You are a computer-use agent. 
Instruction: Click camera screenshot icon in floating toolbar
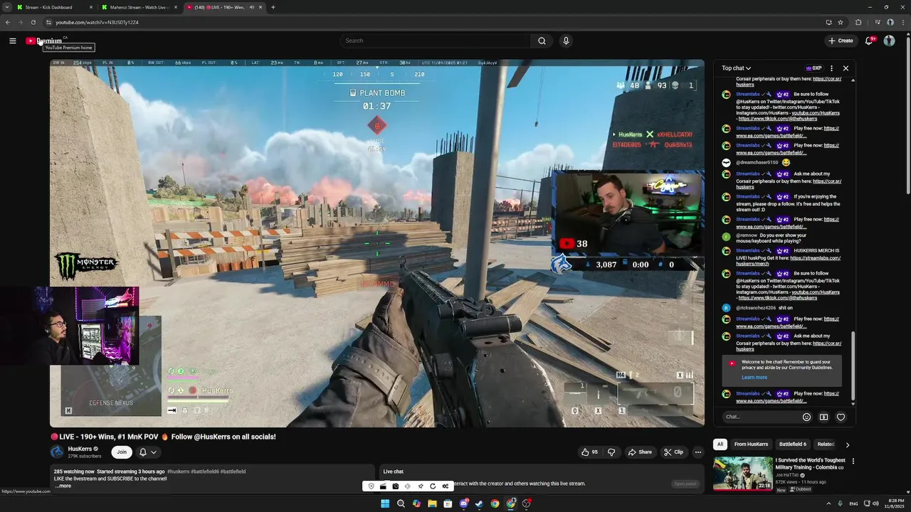[395, 486]
